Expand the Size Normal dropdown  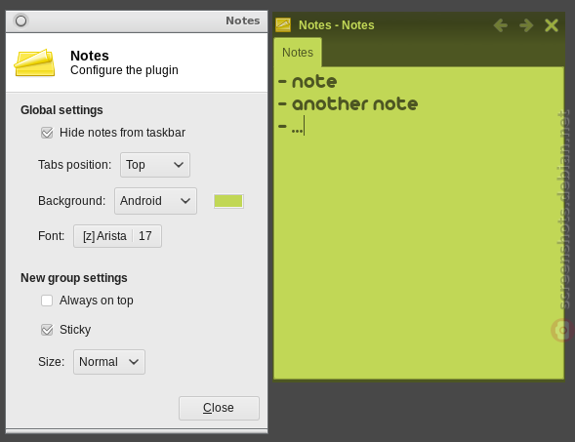109,362
